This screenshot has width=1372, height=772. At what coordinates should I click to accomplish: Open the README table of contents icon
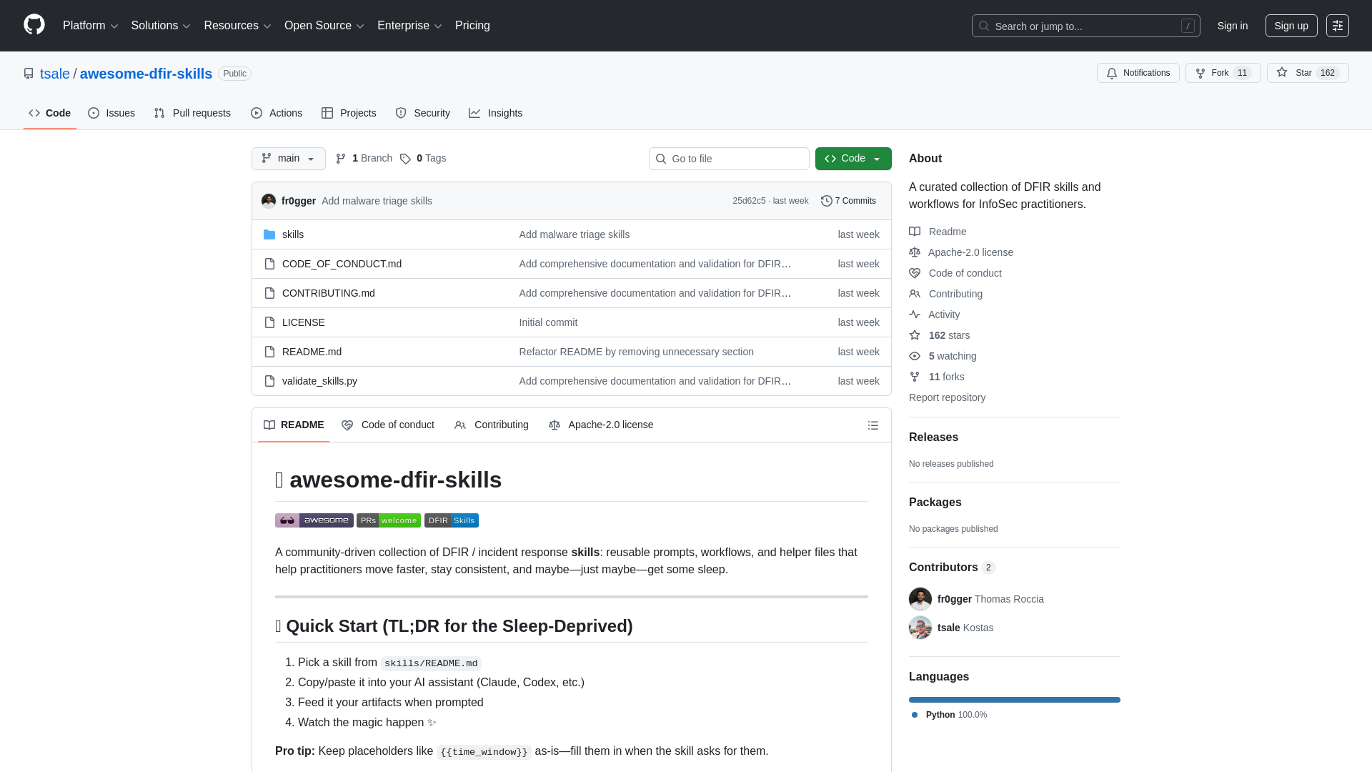coord(873,425)
